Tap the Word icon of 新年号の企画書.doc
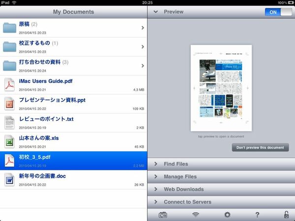This screenshot has height=221, width=295. point(9,180)
